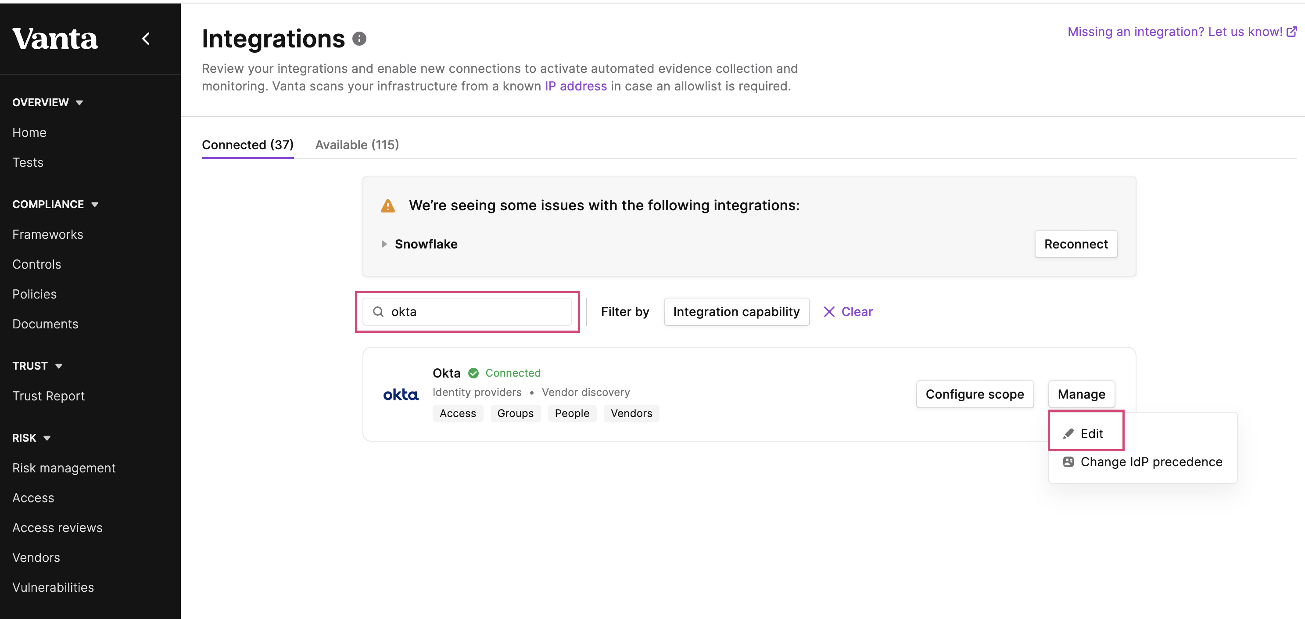Screen dimensions: 1305x619
Task: Open Tests in the sidebar
Action: (x=28, y=163)
